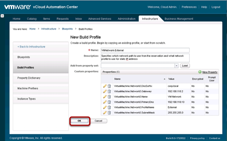
Task: Open the Inbox tab
Action: pyautogui.click(x=79, y=19)
